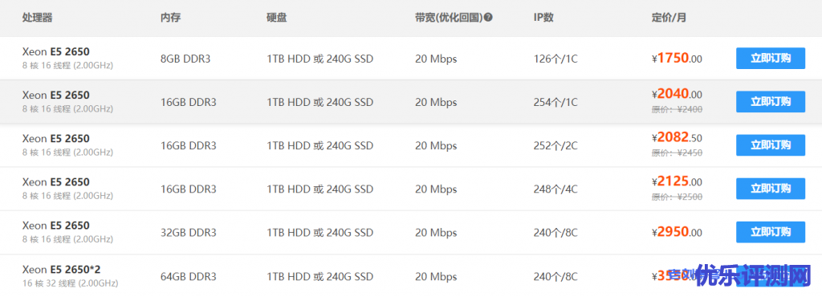Click the 优乐评测网 watermark text
This screenshot has height=297, width=822.
753,276
